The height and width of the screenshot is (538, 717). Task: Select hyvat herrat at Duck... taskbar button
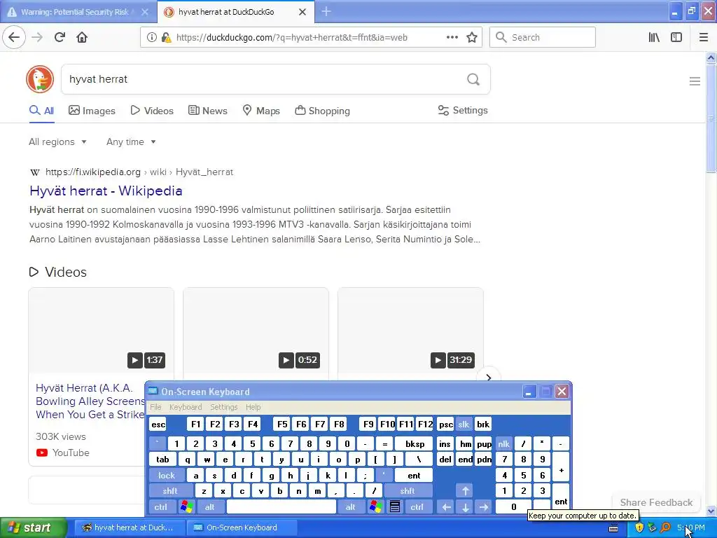(130, 527)
